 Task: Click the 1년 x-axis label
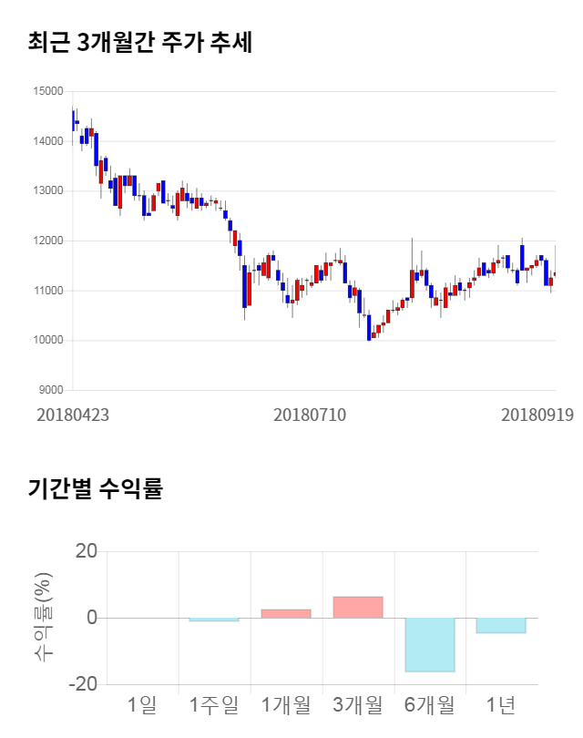point(501,704)
